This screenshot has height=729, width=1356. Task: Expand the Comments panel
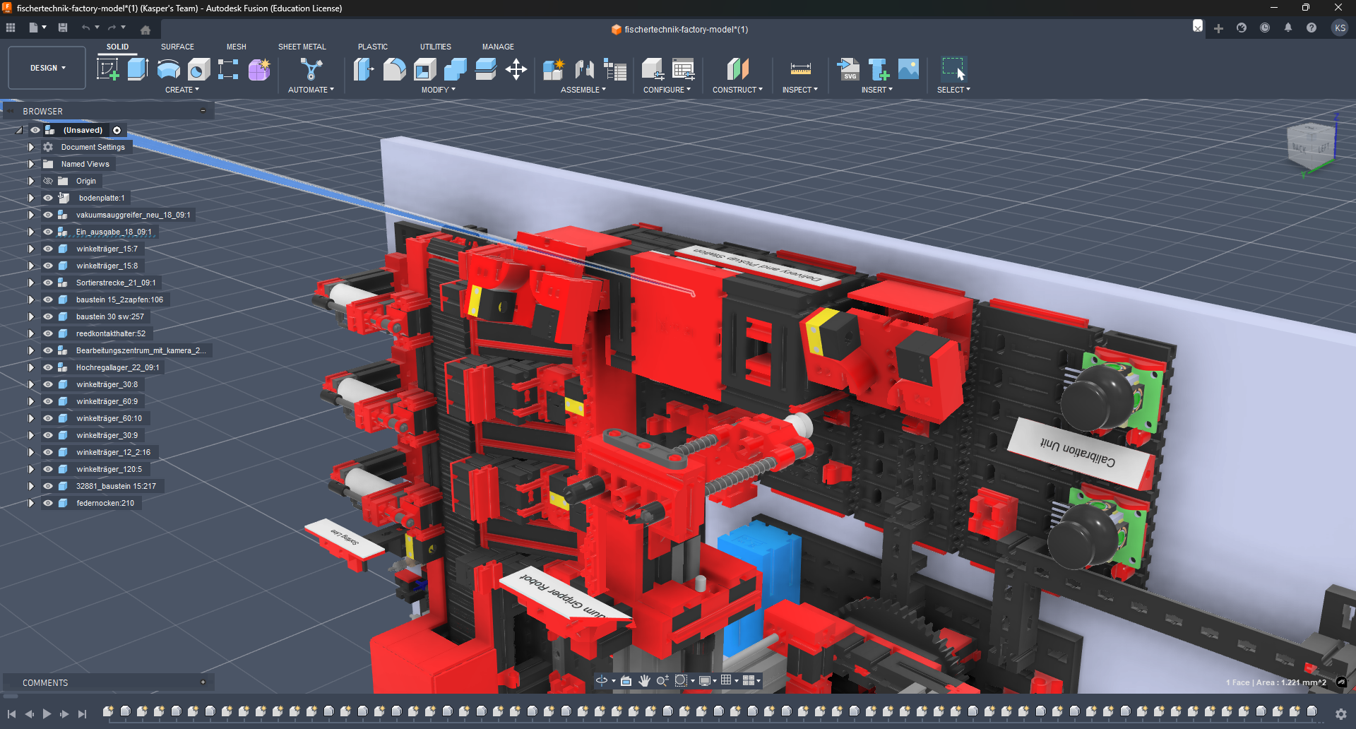(203, 682)
